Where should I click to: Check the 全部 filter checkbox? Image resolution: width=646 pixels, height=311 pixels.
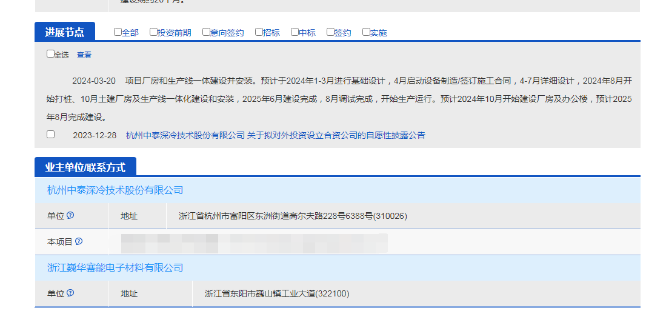118,32
